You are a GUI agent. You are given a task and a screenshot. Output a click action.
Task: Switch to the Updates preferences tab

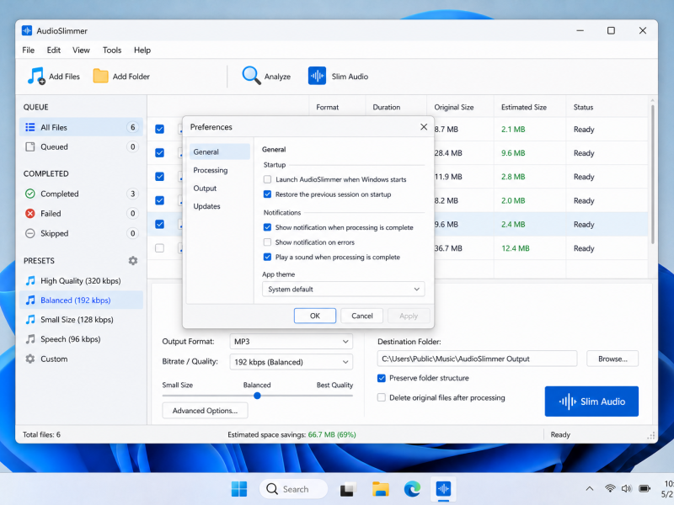tap(219, 206)
